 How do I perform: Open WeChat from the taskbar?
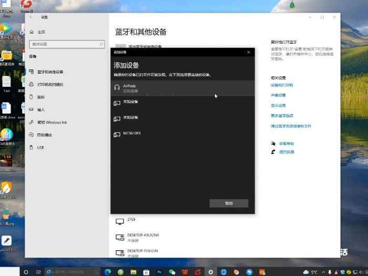[172, 272]
